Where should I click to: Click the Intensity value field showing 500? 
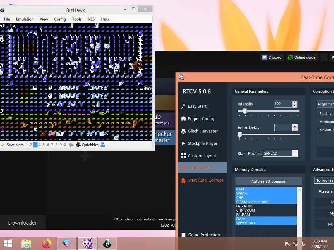coord(283,104)
